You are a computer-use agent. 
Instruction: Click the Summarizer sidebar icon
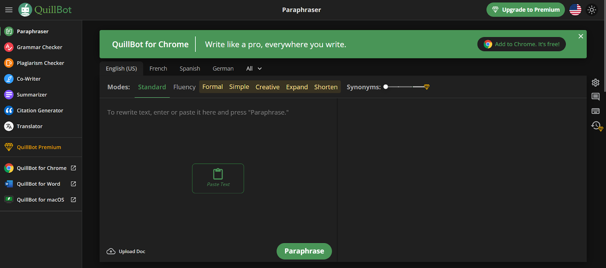[9, 95]
